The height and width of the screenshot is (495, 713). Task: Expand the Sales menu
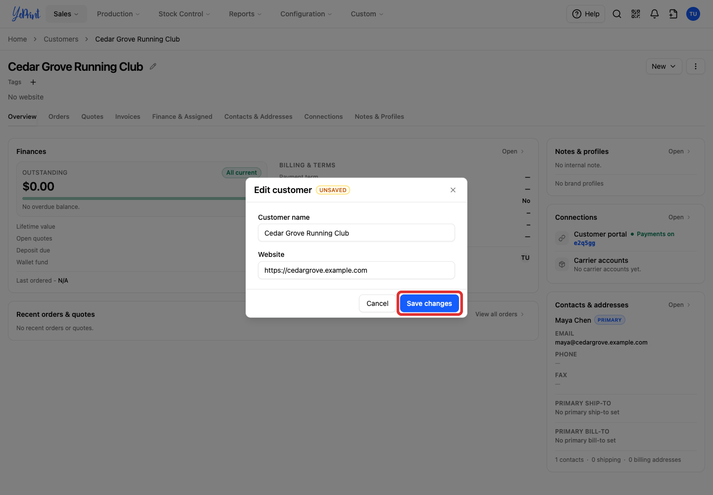(x=66, y=14)
